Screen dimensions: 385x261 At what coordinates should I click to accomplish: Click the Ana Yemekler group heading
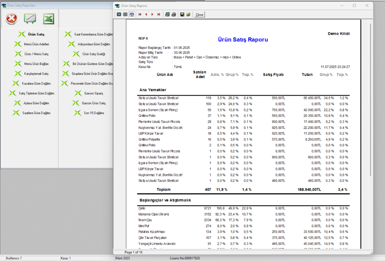pyautogui.click(x=153, y=90)
